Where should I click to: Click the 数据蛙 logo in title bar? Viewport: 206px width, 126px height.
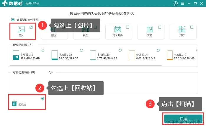12,3
